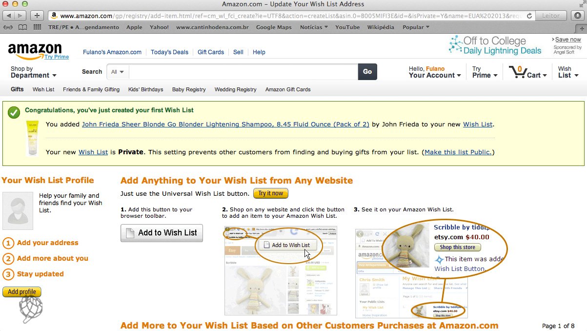Click the Try it now button
The image size is (587, 331).
(270, 193)
